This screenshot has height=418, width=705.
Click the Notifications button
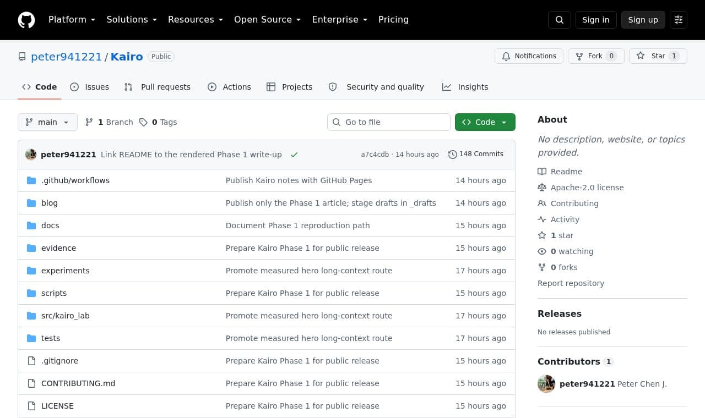[529, 56]
